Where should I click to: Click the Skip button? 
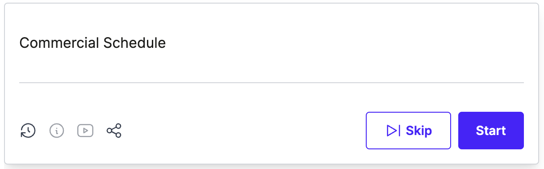(x=408, y=131)
